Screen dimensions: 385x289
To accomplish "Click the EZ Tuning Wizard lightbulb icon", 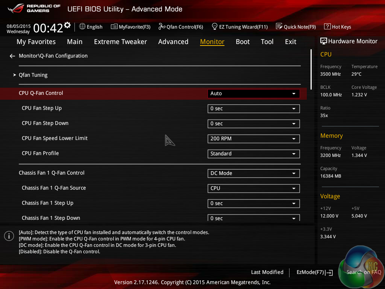I will (x=215, y=26).
